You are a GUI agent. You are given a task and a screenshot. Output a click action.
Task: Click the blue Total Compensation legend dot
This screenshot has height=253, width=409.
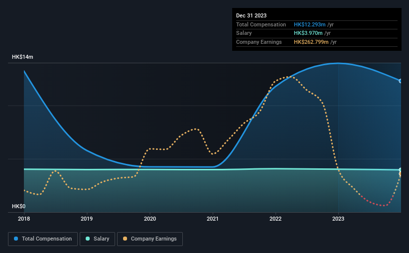click(16, 239)
